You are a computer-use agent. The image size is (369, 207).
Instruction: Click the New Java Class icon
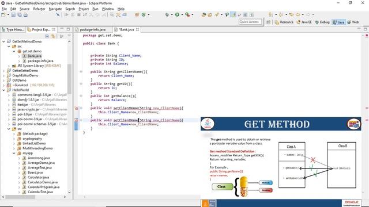point(144,14)
